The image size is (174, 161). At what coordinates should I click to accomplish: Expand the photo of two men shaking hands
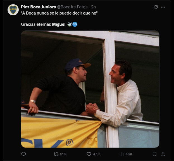pos(90,89)
